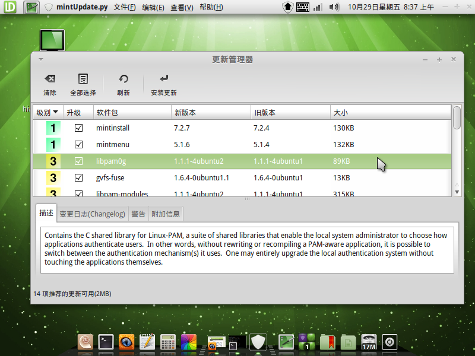Click the Select All (全部选择) toolbar icon
Image resolution: width=475 pixels, height=356 pixels.
click(x=83, y=79)
